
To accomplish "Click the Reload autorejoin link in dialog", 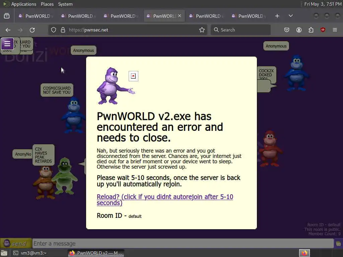I will pyautogui.click(x=165, y=200).
